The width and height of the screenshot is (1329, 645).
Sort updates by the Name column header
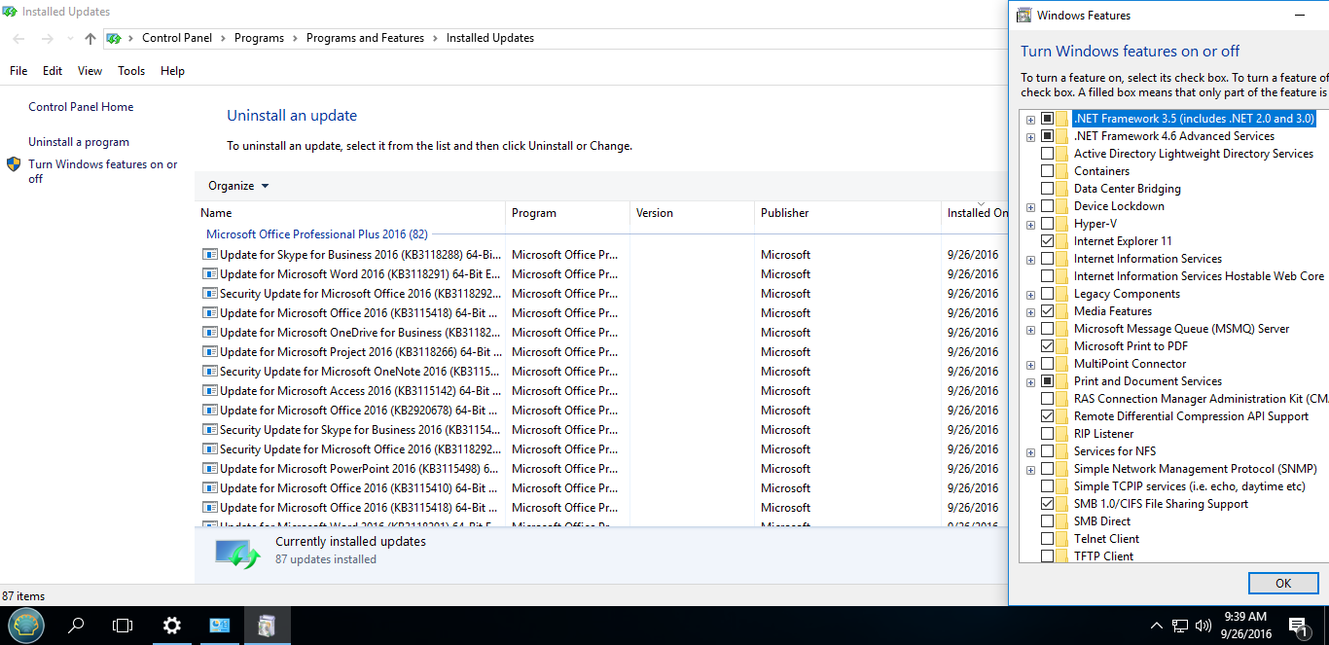coord(350,213)
